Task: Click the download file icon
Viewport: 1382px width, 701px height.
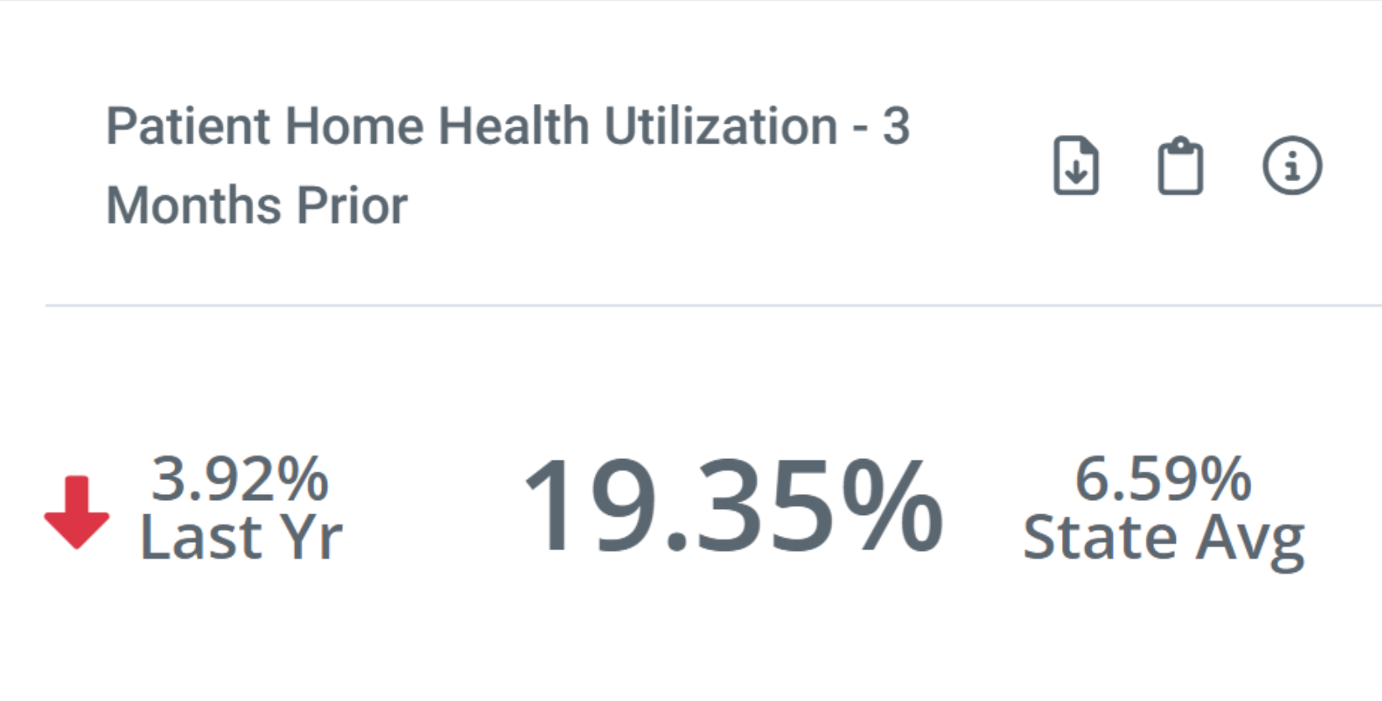Action: [x=1076, y=165]
